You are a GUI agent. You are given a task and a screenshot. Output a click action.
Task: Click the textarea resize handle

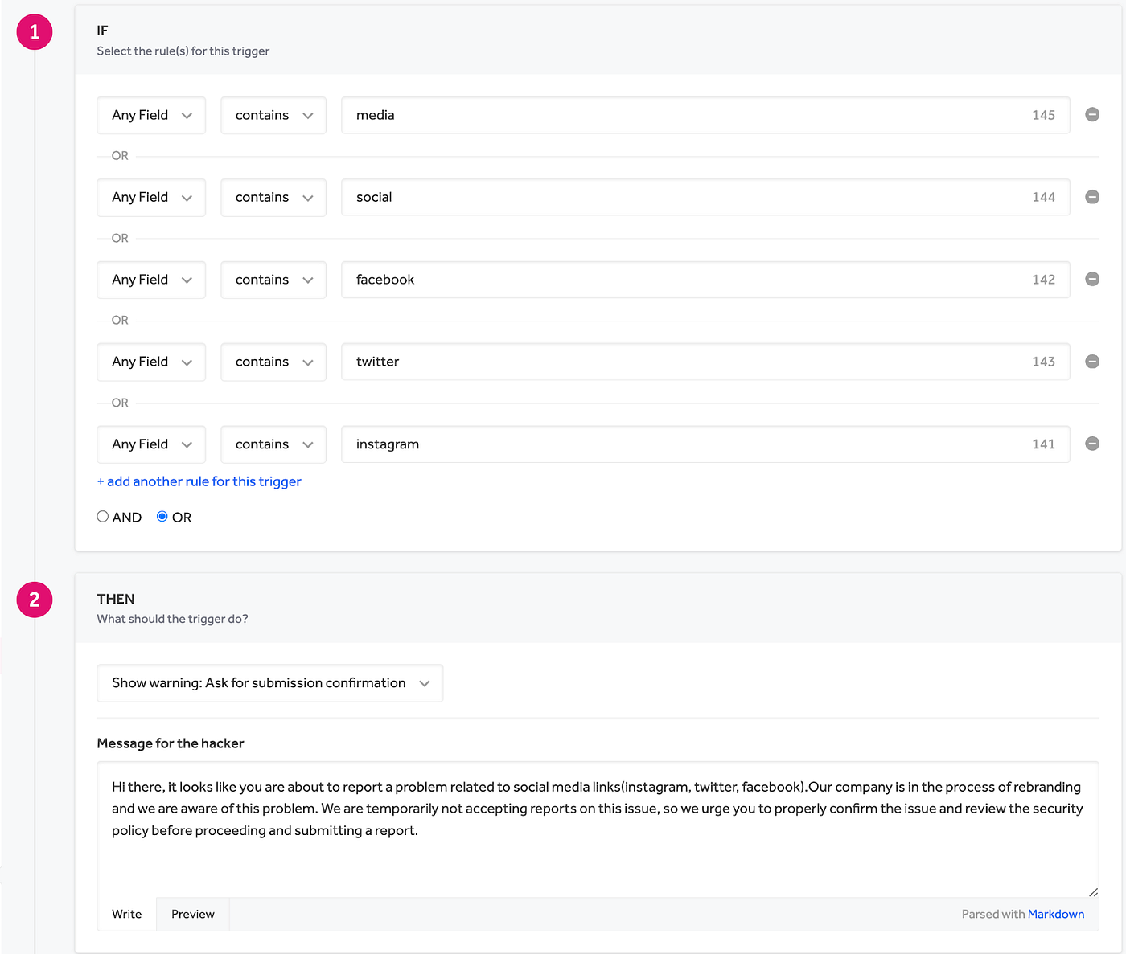tap(1093, 891)
